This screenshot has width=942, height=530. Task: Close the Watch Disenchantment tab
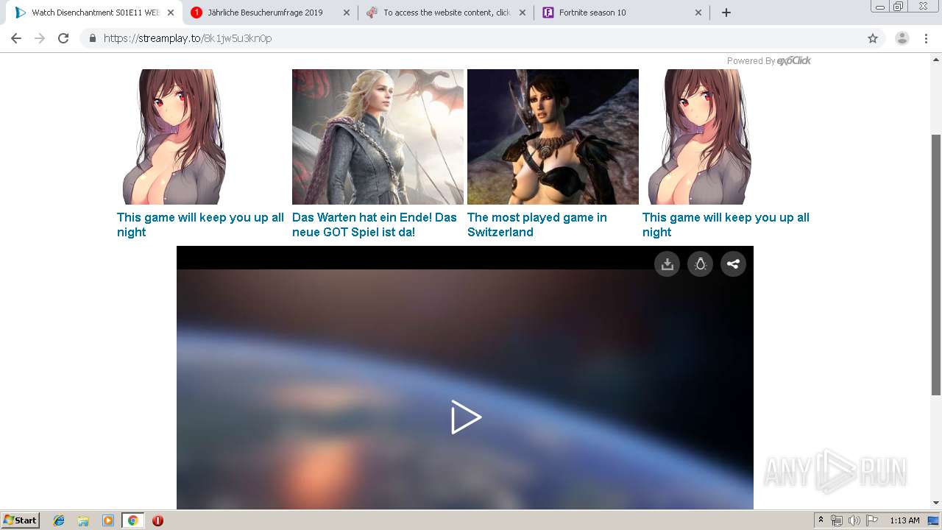coord(171,13)
